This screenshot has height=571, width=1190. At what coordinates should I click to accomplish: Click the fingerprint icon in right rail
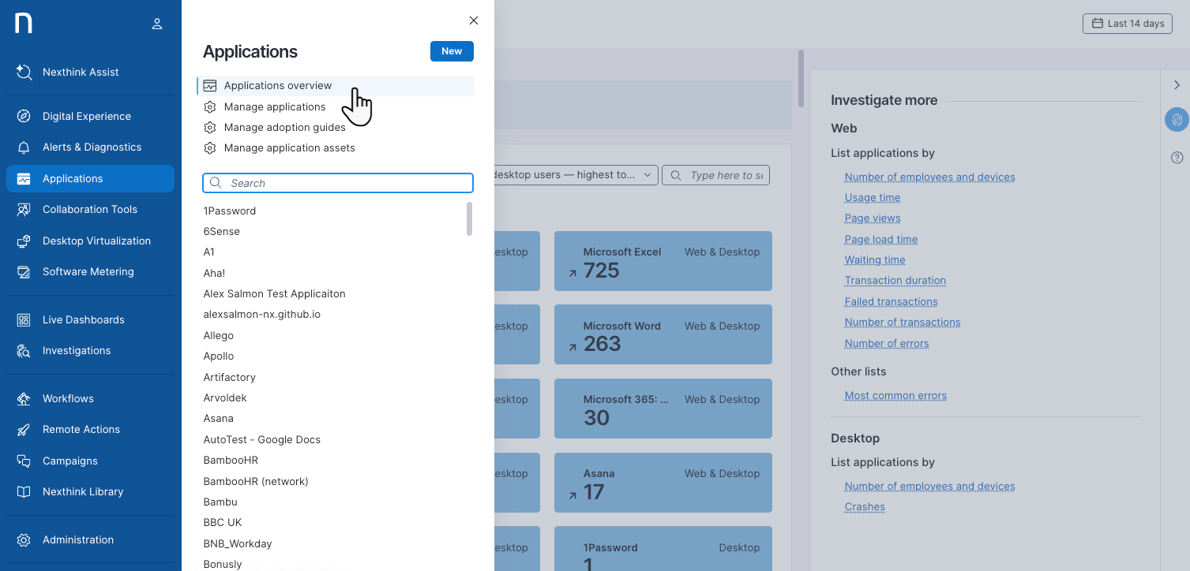tap(1177, 120)
